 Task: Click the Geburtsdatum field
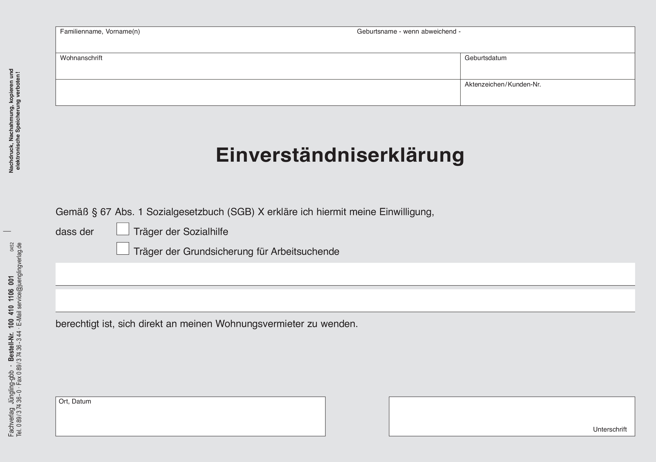tap(547, 69)
